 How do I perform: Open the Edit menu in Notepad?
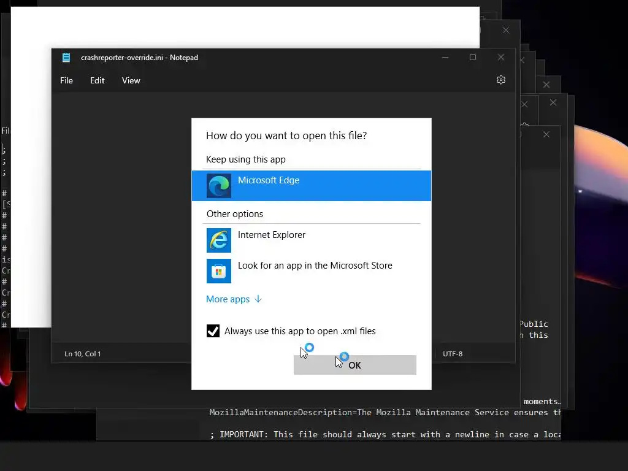point(98,80)
